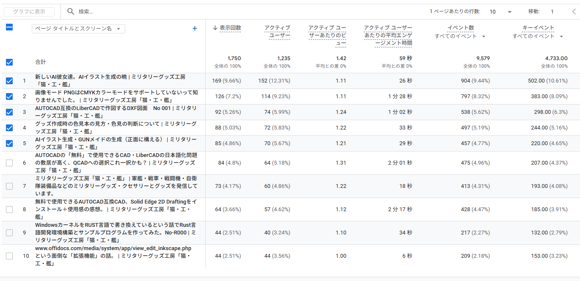Sort by 平均エンゲージメント時間 column header
Viewport: 580px width, 281px height.
click(x=388, y=36)
